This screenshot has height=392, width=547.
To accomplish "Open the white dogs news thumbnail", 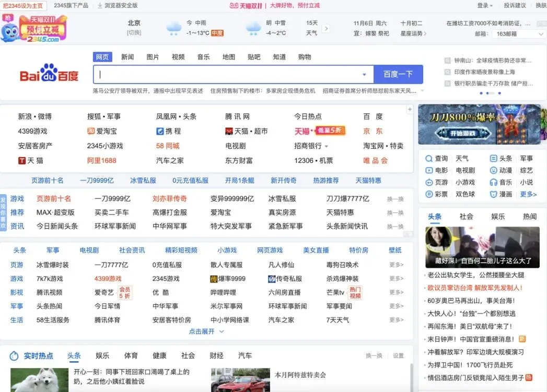I will 39,380.
